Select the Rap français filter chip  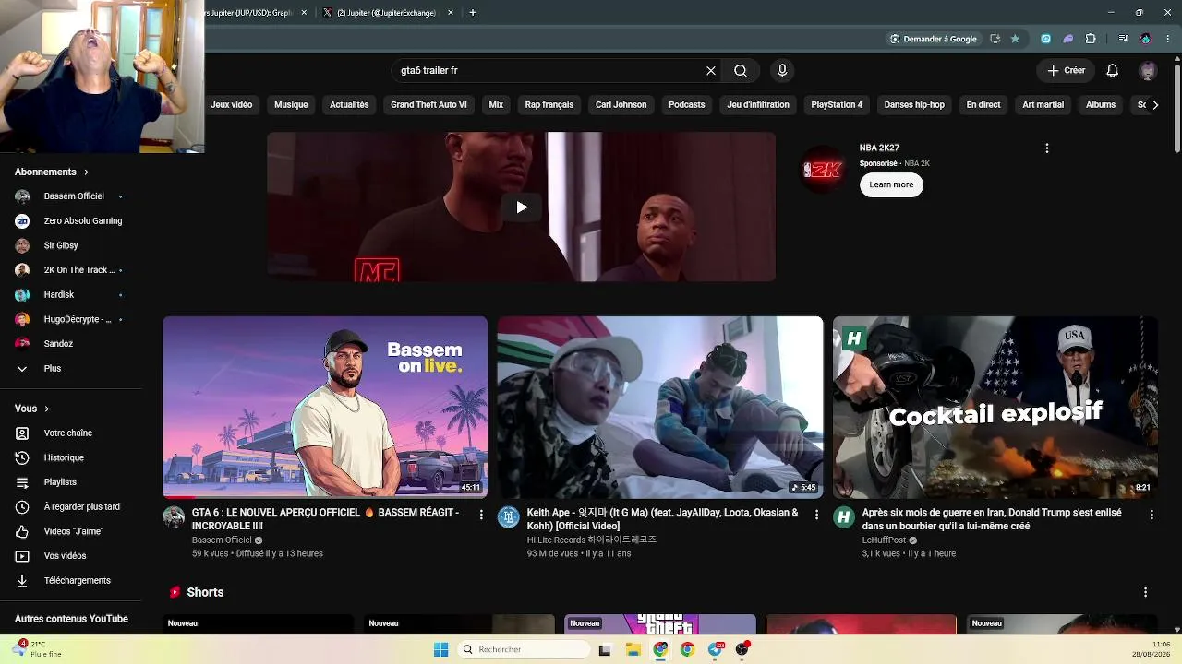coord(549,105)
